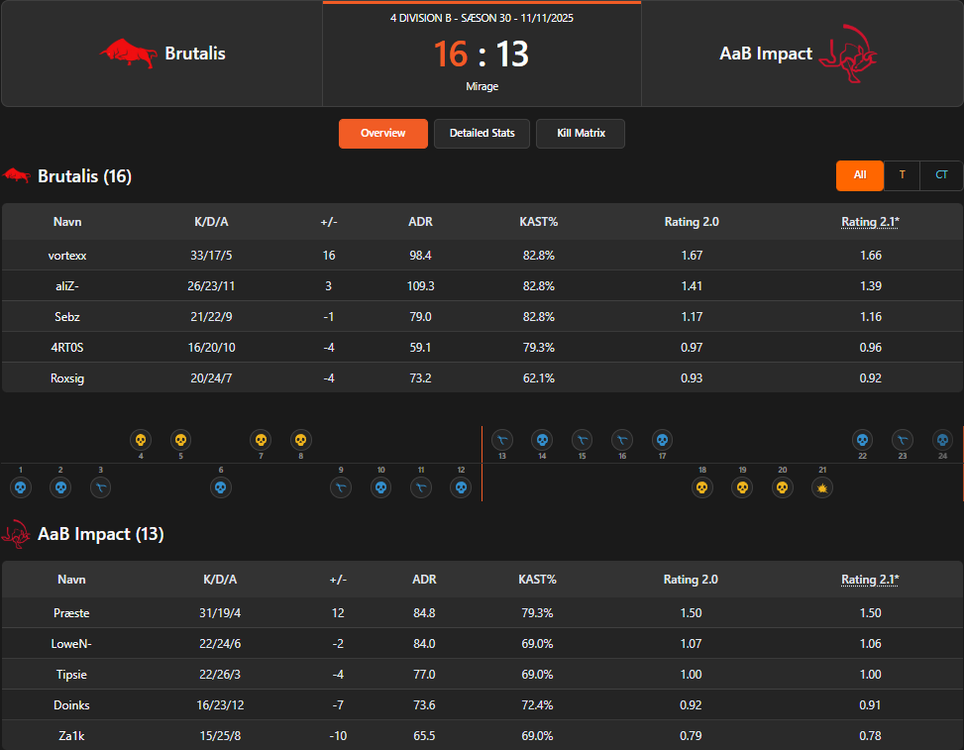The width and height of the screenshot is (964, 750).
Task: Select round 20 yellow skull icon
Action: point(783,488)
